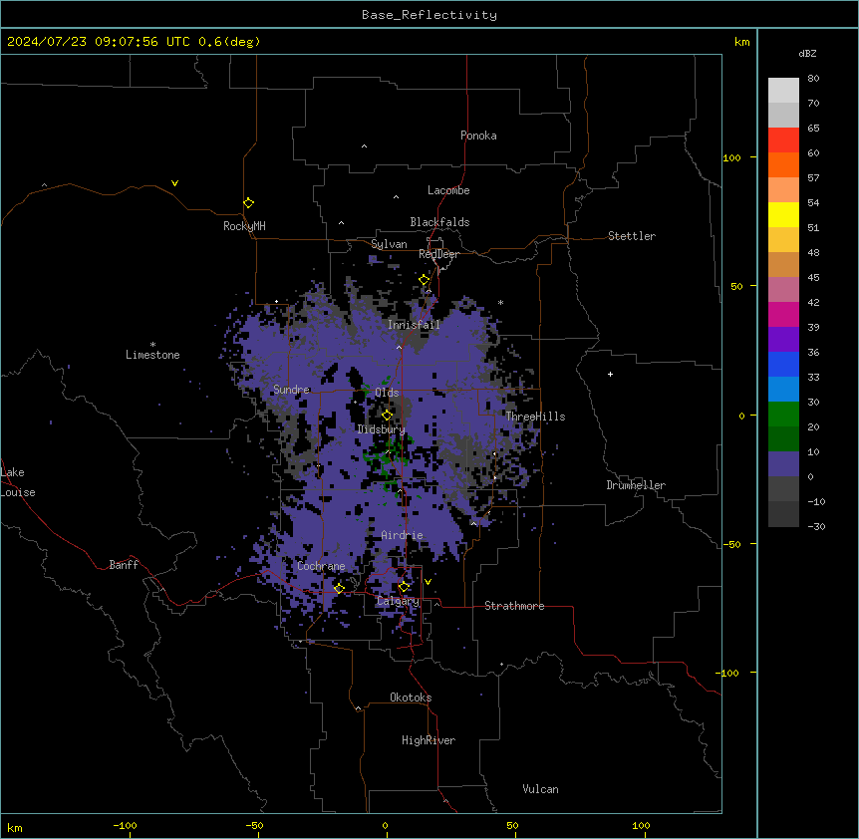Pick the red 65-60 dBZ legend color
Screen dimensions: 859x839
pos(783,140)
